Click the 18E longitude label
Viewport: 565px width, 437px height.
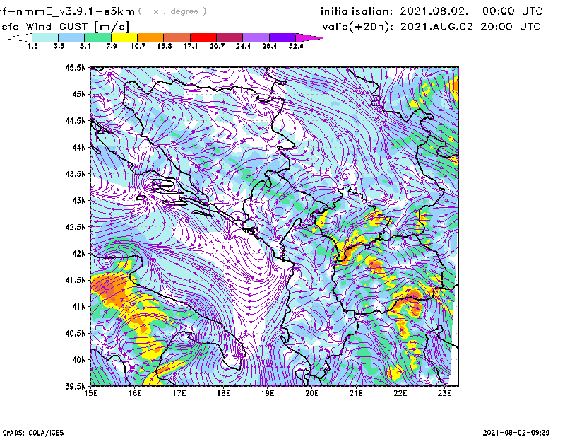click(223, 393)
